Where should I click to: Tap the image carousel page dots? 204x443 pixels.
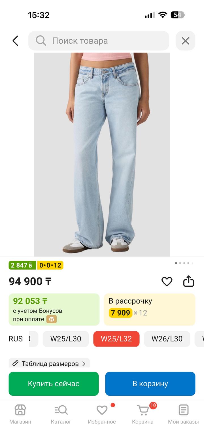tap(184, 263)
